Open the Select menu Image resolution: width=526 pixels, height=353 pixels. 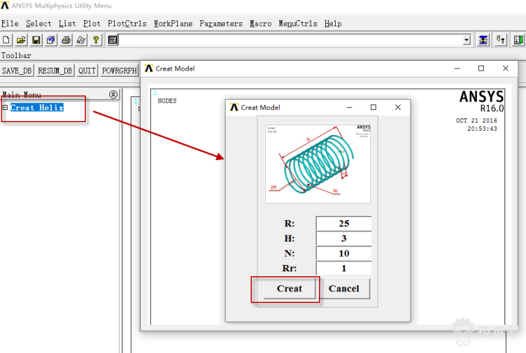tap(39, 24)
